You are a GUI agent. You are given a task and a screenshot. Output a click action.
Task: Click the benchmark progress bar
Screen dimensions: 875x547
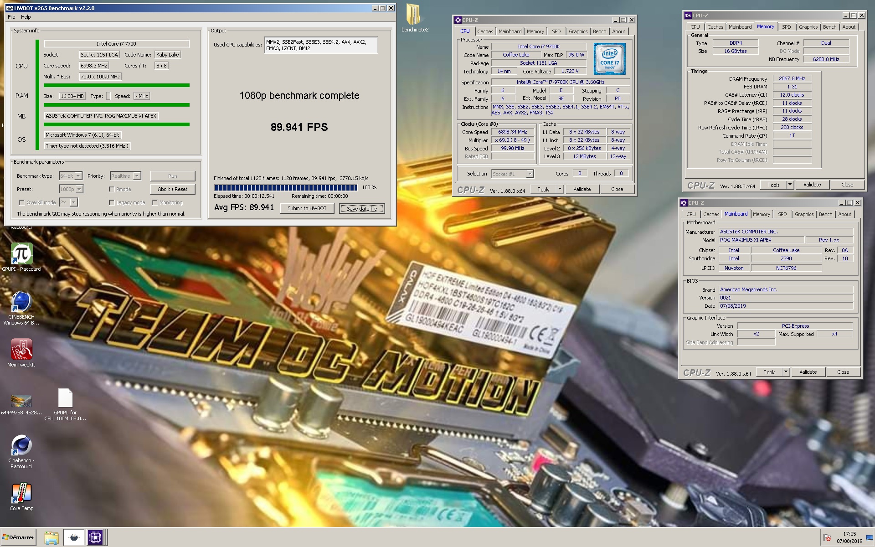tap(286, 187)
